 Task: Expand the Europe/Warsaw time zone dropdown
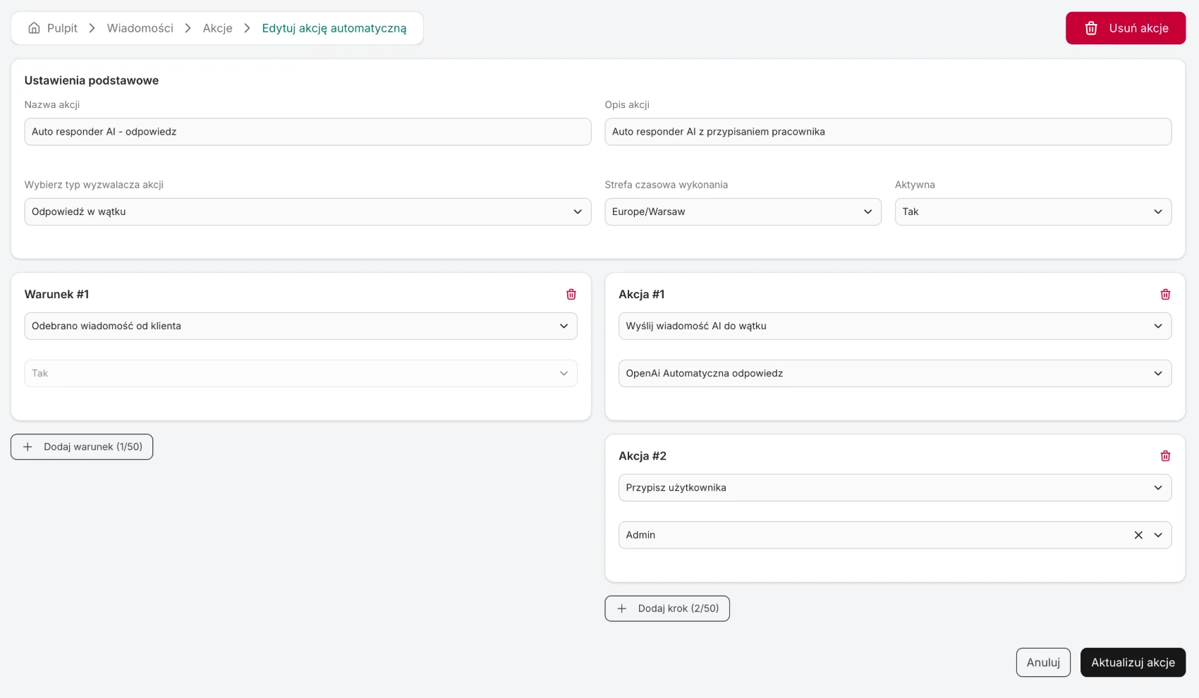click(x=743, y=212)
